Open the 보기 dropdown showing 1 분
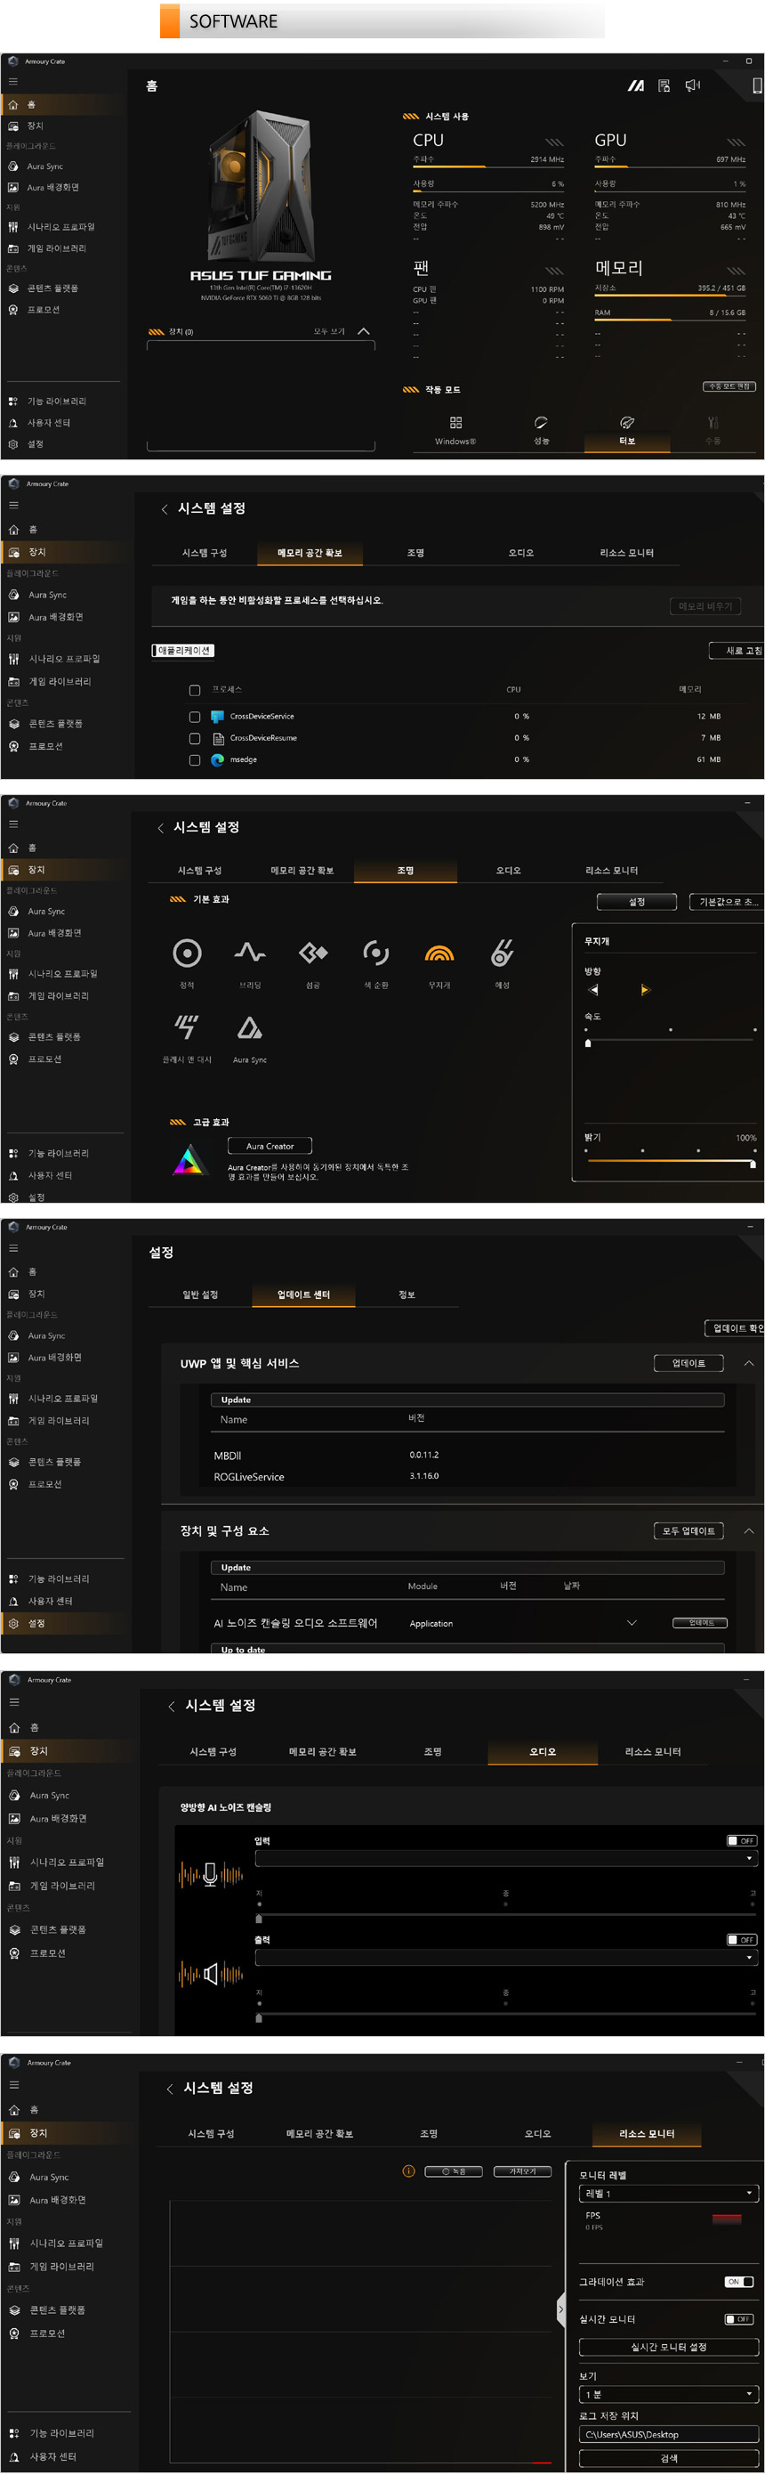The width and height of the screenshot is (765, 2475). (x=668, y=2394)
